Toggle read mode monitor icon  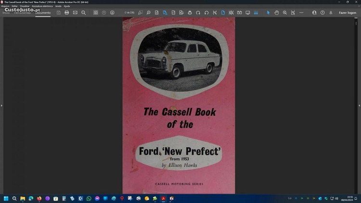248,13
